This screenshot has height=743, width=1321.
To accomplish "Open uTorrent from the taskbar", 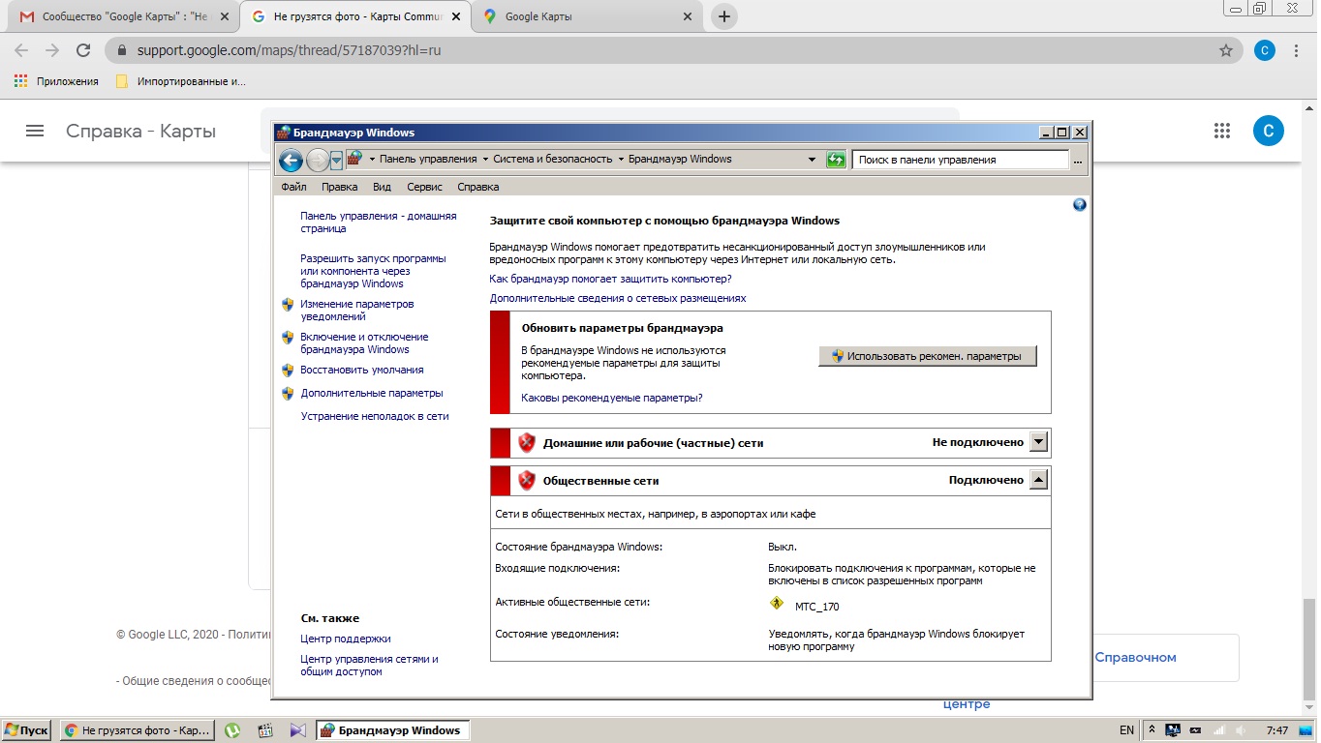I will (232, 730).
